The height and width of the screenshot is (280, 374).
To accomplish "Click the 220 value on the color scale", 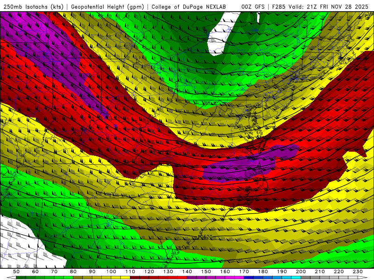I will [338, 272].
